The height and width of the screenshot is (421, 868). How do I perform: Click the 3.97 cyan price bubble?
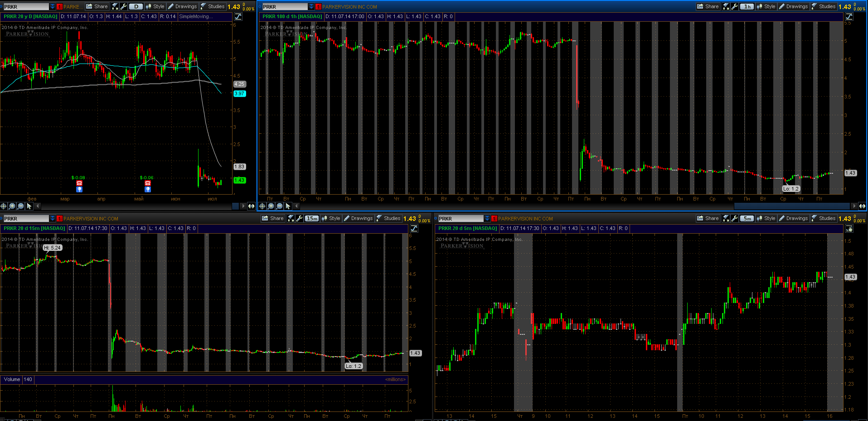tap(239, 93)
